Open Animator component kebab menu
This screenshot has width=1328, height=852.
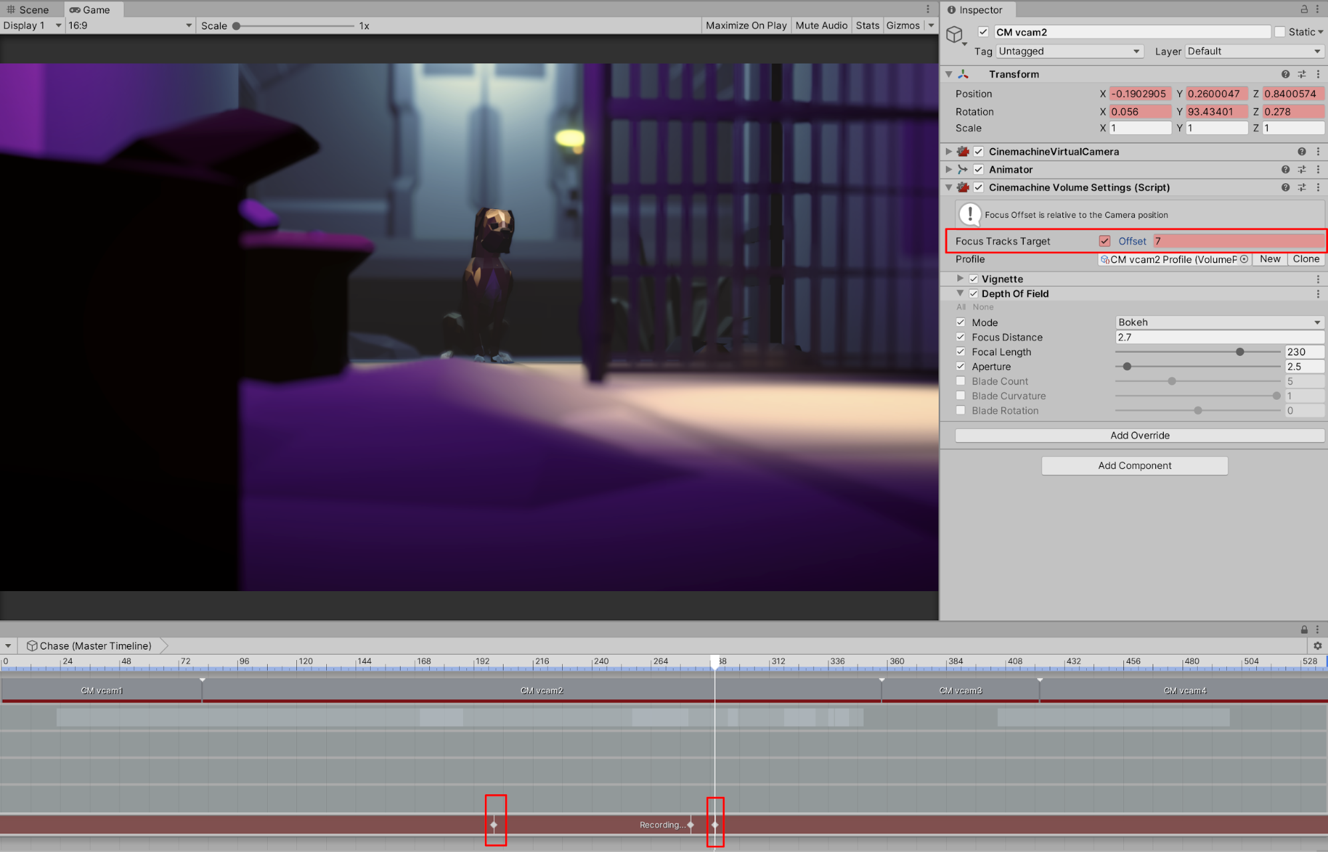pyautogui.click(x=1319, y=169)
